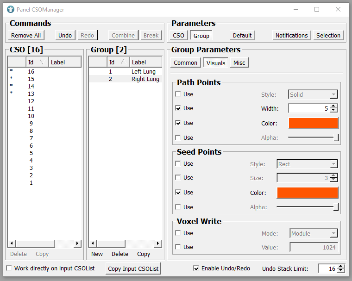
Task: Pick Path Points orange color swatch
Action: tap(313, 123)
